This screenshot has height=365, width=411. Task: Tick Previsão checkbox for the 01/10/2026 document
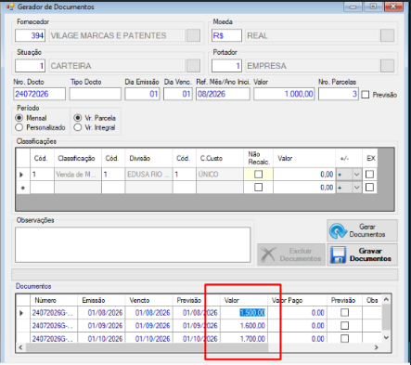coord(344,338)
